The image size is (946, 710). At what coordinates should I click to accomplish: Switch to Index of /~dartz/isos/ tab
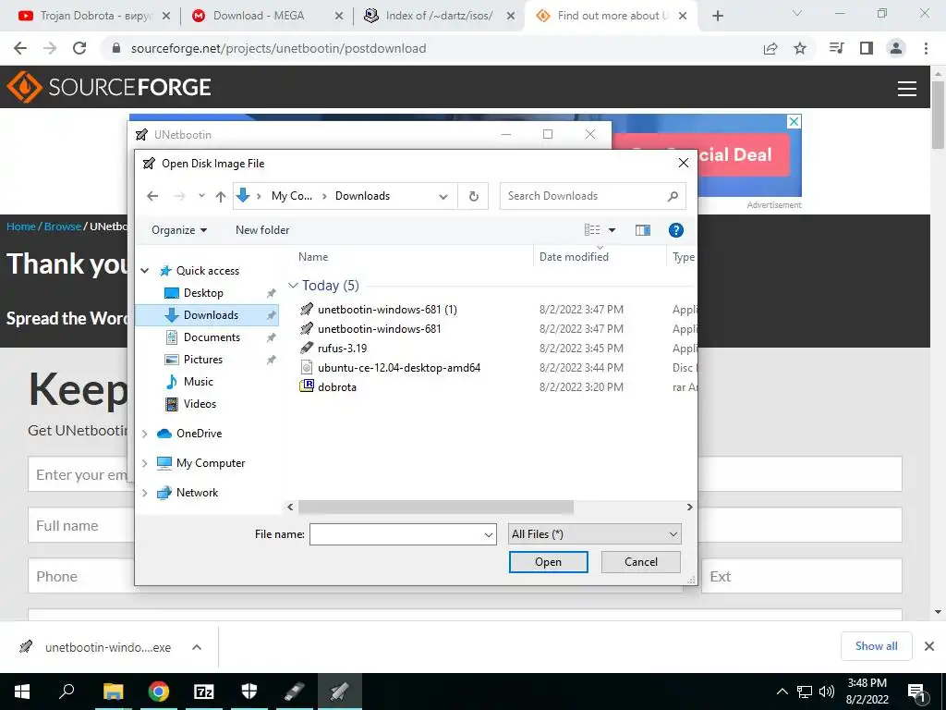point(439,16)
